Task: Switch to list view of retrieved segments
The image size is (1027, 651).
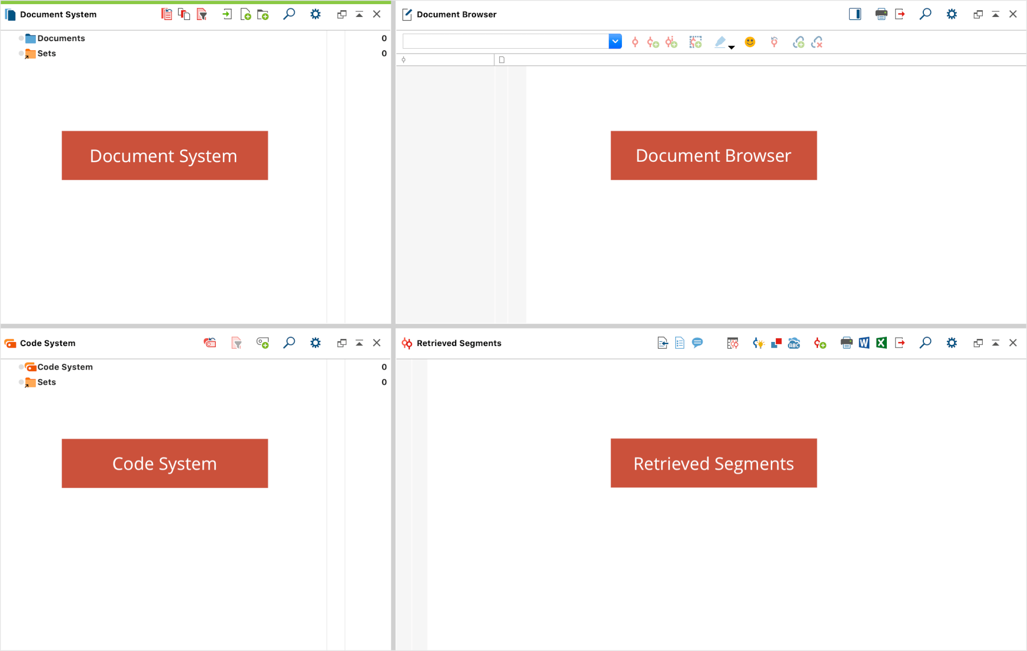Action: click(680, 343)
